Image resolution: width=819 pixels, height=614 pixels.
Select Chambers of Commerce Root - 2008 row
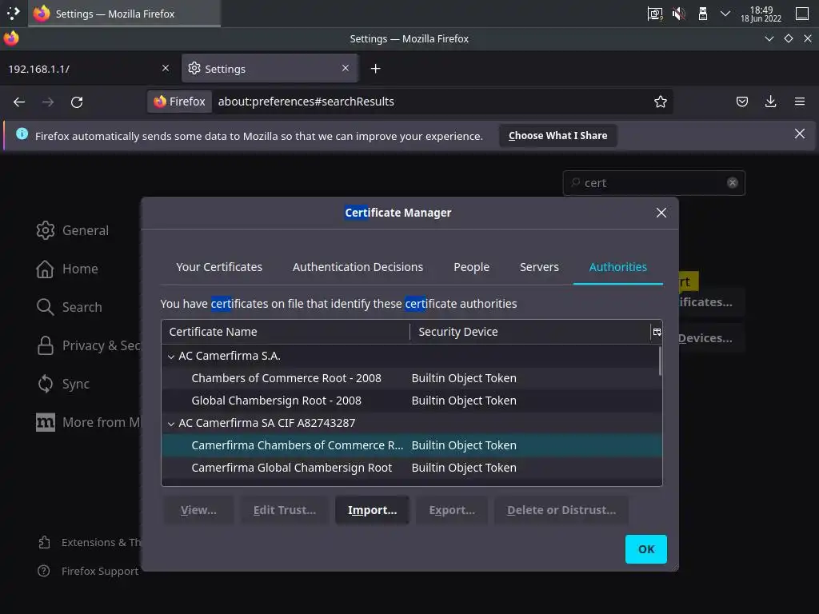[412, 378]
